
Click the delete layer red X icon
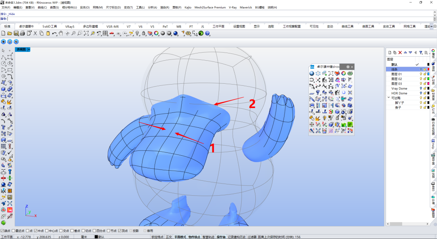[400, 52]
